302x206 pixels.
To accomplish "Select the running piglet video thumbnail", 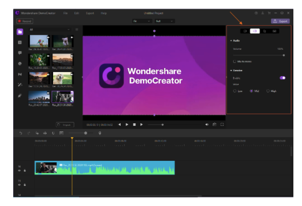I will pos(63,41).
